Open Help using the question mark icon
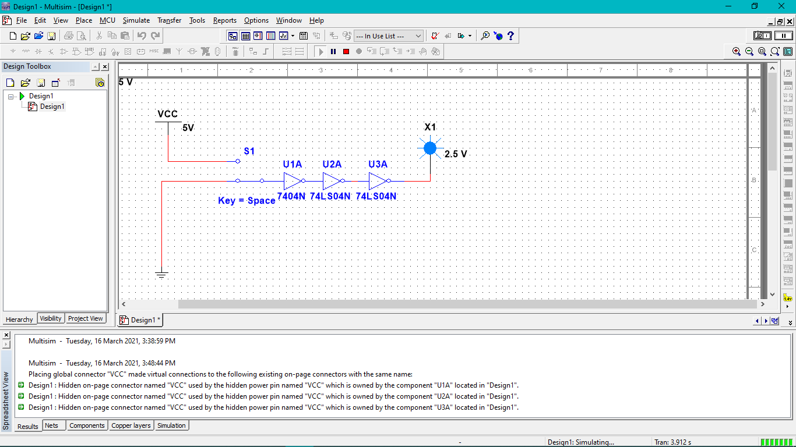 (x=511, y=36)
